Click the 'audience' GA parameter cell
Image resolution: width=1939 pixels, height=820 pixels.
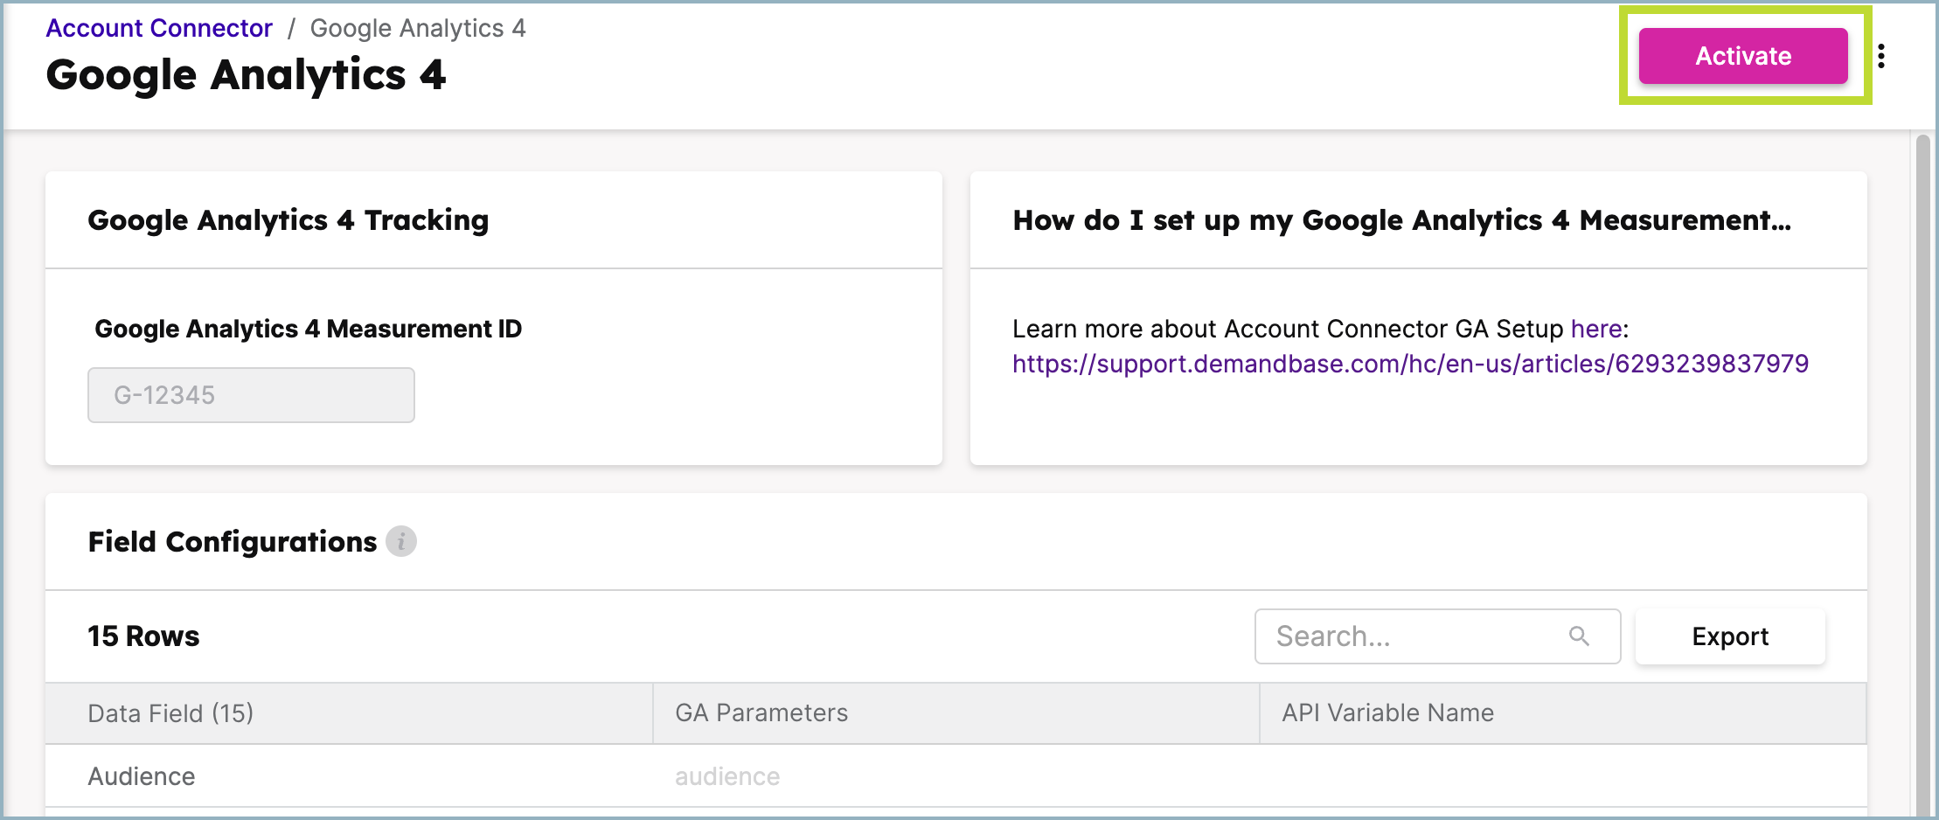(727, 776)
